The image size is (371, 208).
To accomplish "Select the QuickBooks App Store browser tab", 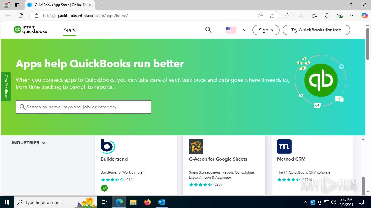I will point(60,5).
